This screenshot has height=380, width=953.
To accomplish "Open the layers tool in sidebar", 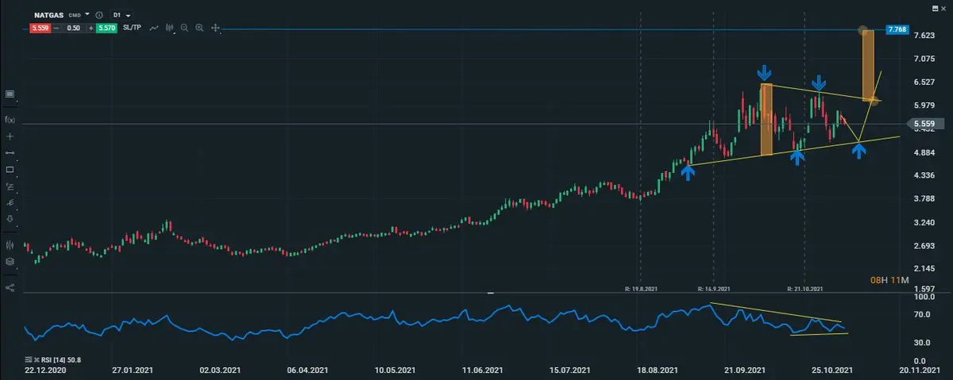I will click(10, 261).
